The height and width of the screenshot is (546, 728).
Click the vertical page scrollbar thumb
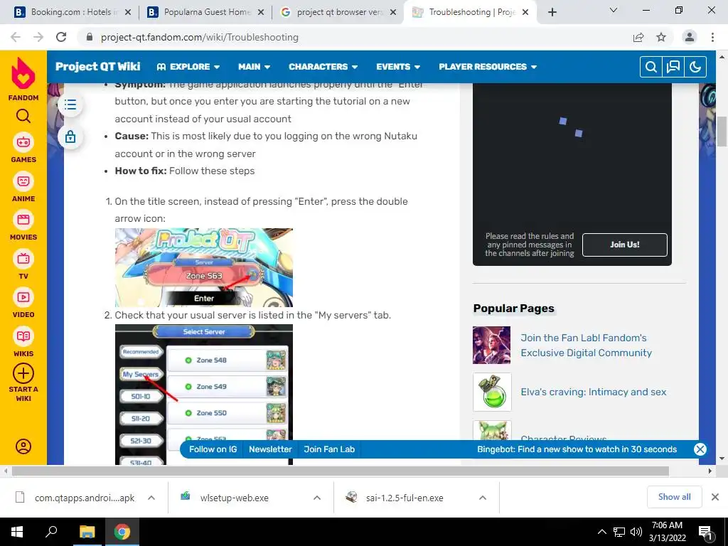point(722,132)
